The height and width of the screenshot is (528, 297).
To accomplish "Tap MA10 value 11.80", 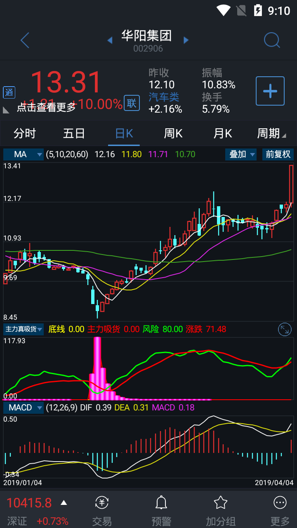I will (x=132, y=154).
